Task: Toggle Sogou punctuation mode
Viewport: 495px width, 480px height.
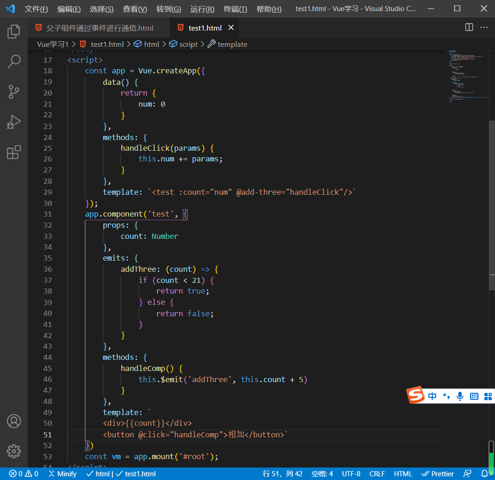Action: 446,396
